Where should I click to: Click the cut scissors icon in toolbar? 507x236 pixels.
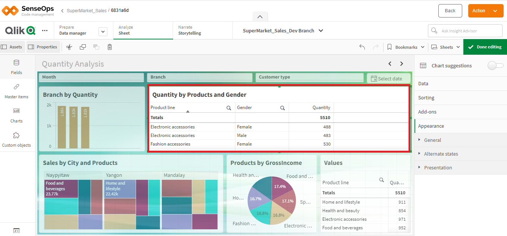click(x=69, y=47)
